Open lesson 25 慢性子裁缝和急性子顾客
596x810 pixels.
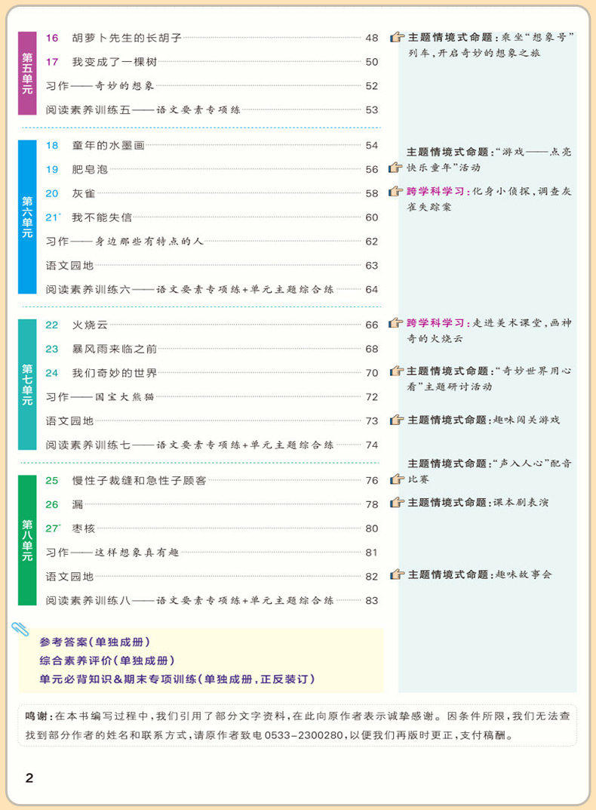tap(212, 480)
